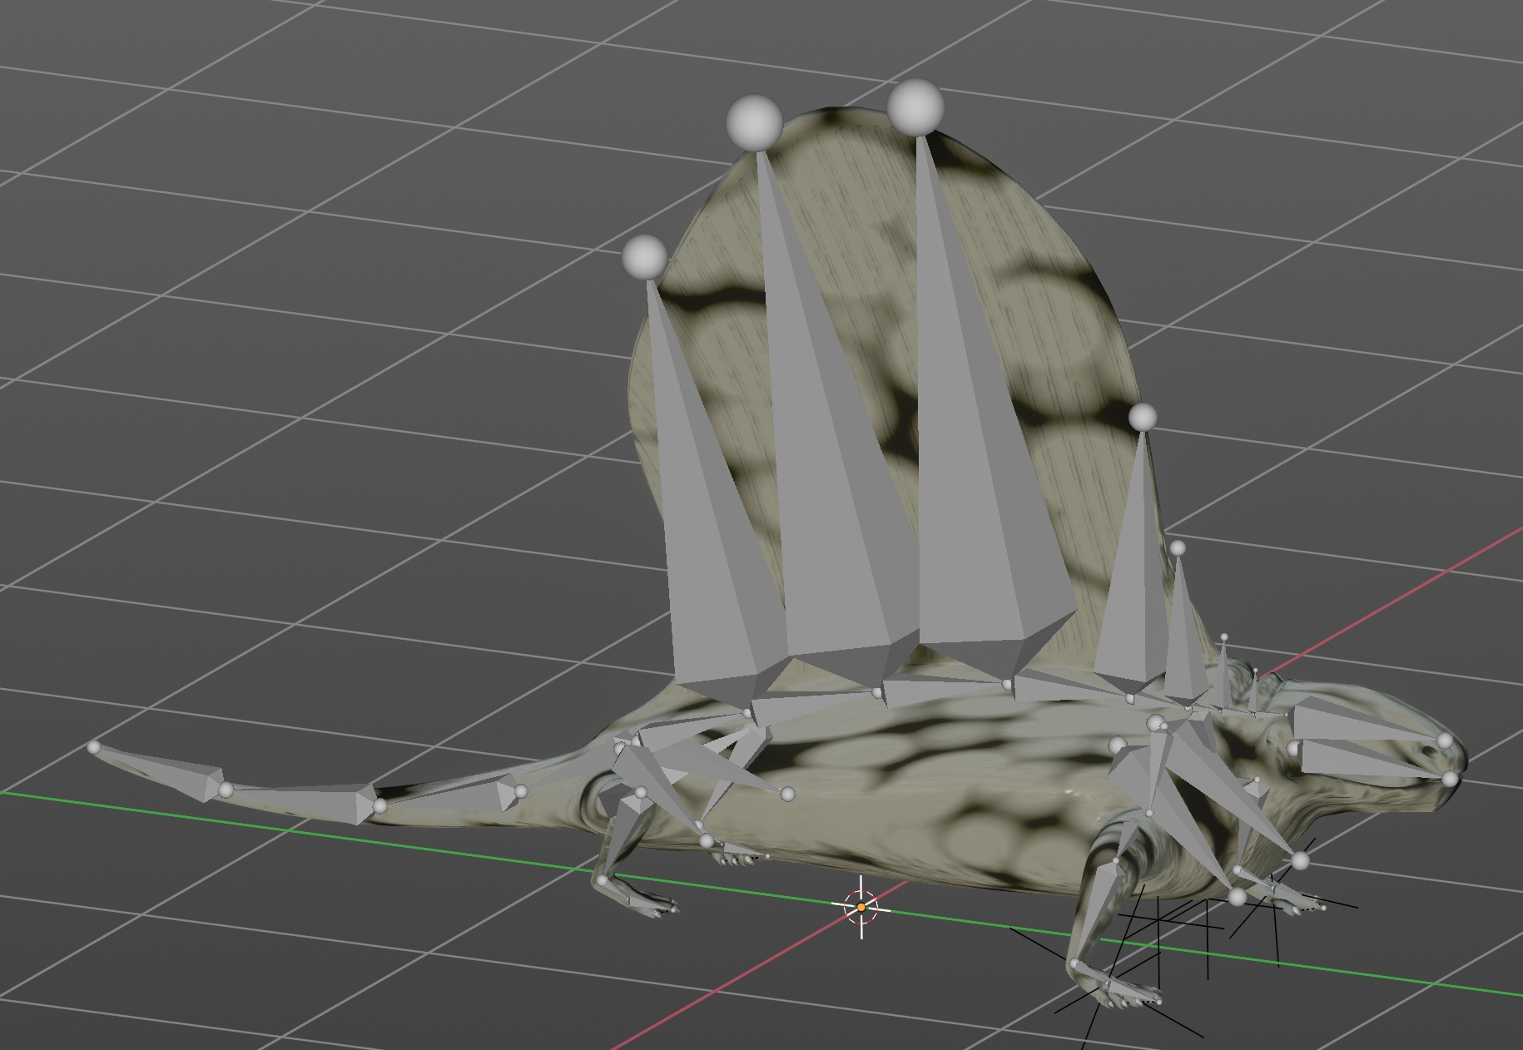Click the tip sphere of the fourth sail bone
Screen dimensions: 1523x1050
point(1143,417)
